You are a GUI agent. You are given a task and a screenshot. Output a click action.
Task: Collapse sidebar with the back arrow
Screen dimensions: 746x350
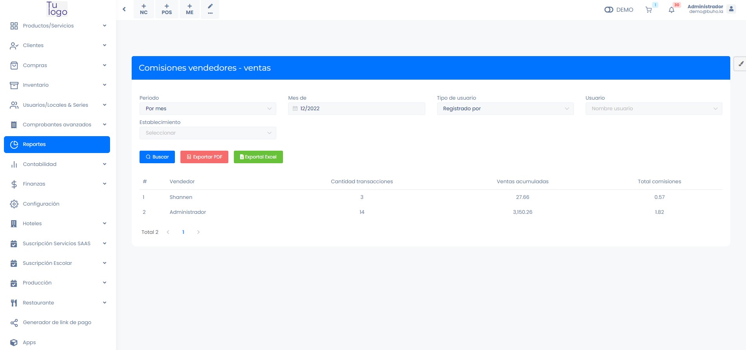tap(124, 9)
